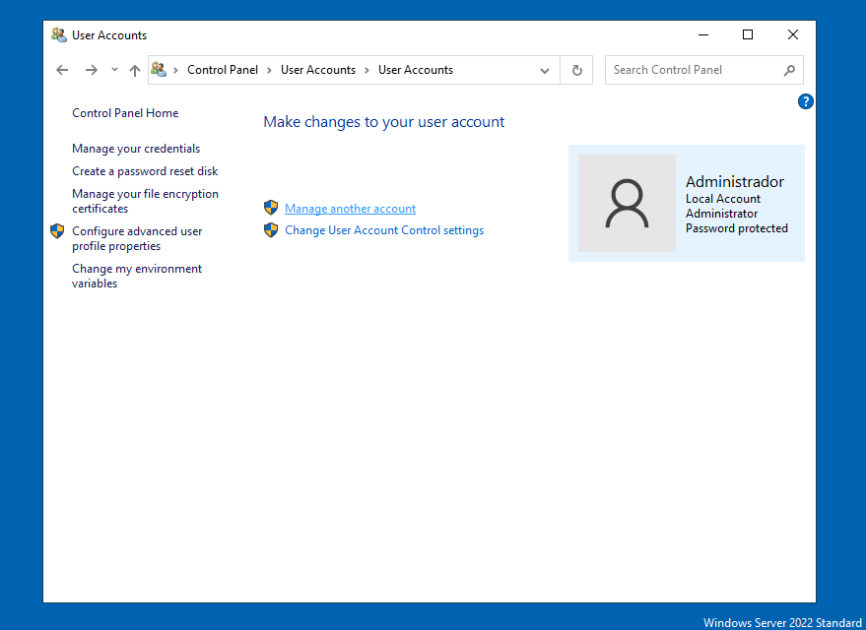
Task: Click the search magnifier icon
Action: point(789,70)
